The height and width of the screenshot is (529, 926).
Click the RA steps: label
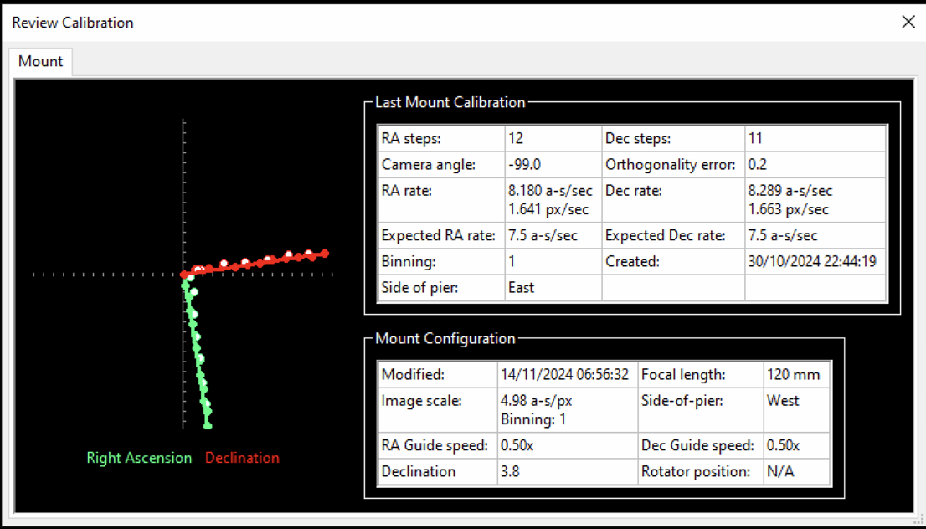[x=412, y=139]
